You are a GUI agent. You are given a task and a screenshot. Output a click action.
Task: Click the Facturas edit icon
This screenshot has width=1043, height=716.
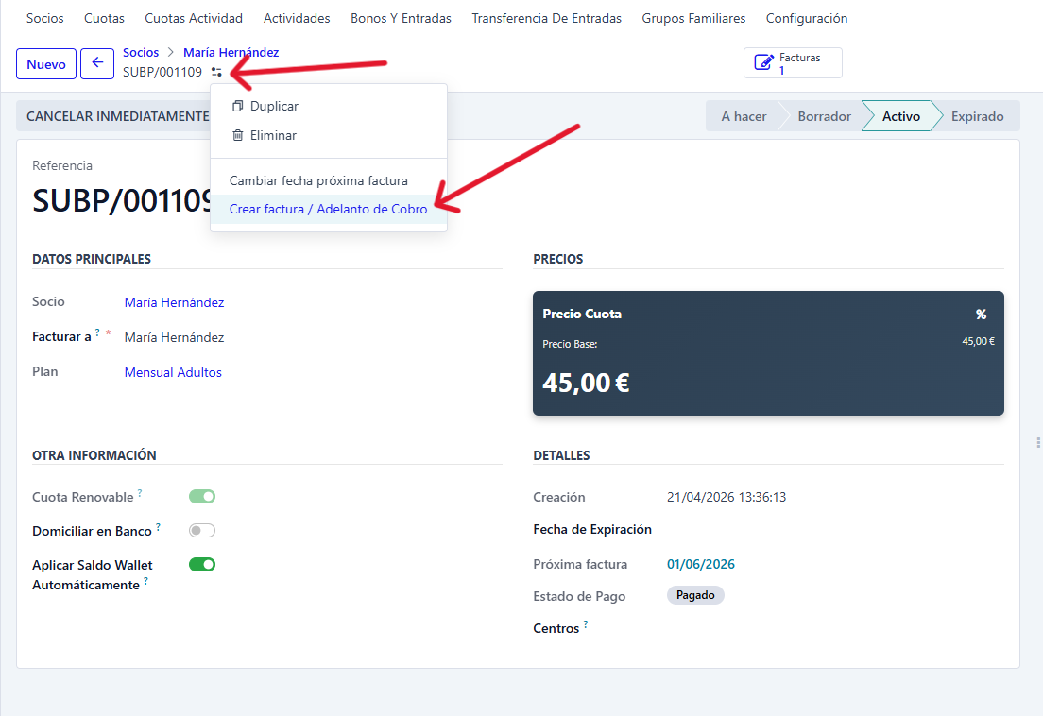[763, 63]
